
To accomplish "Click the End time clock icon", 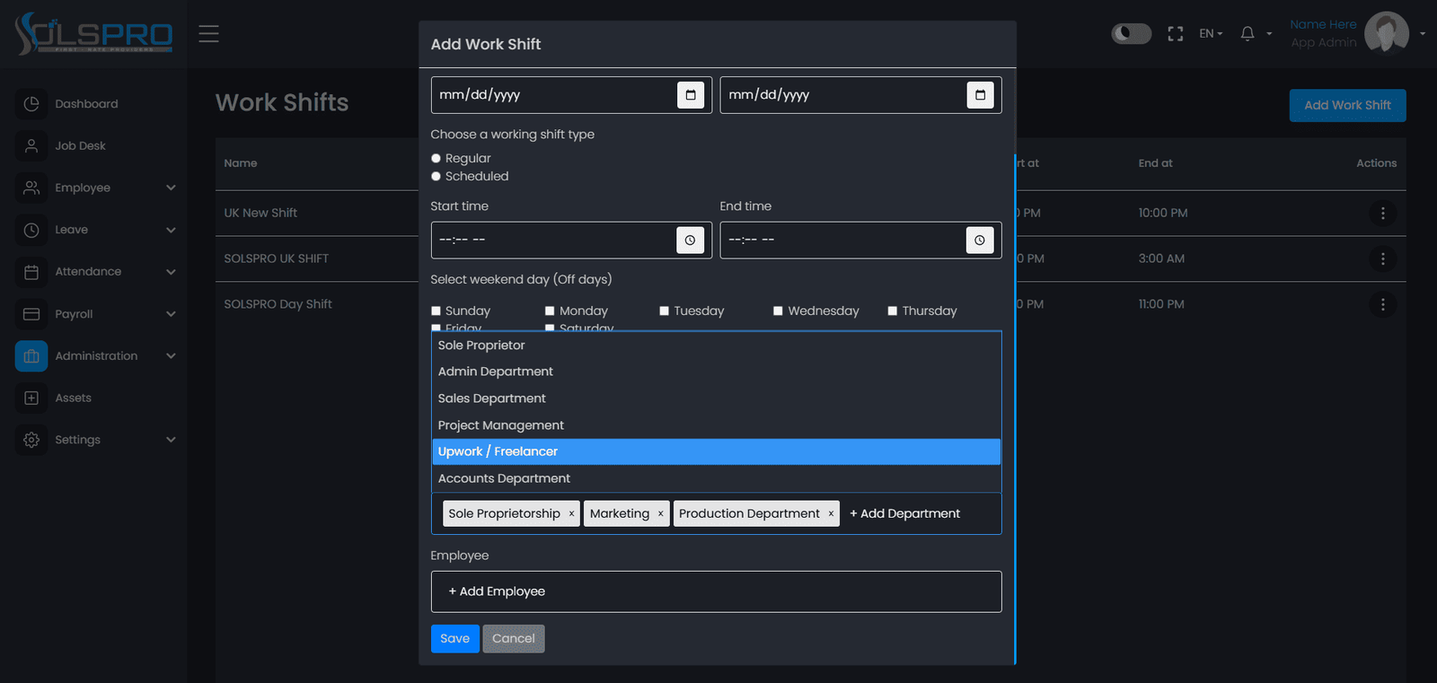I will tap(980, 241).
